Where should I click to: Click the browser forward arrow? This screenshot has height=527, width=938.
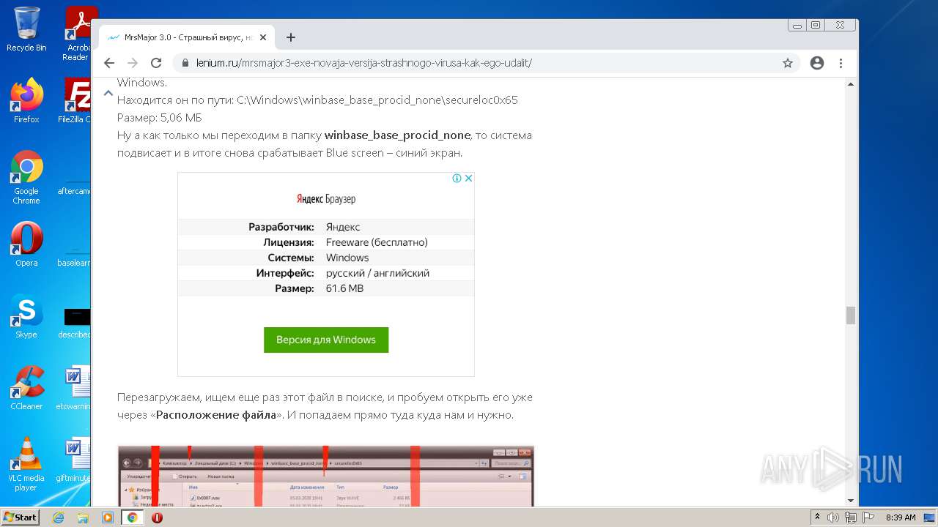(133, 63)
